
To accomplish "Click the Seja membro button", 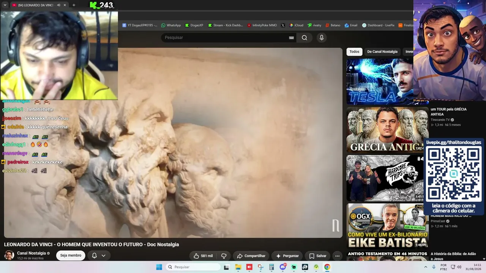I will pos(71,256).
